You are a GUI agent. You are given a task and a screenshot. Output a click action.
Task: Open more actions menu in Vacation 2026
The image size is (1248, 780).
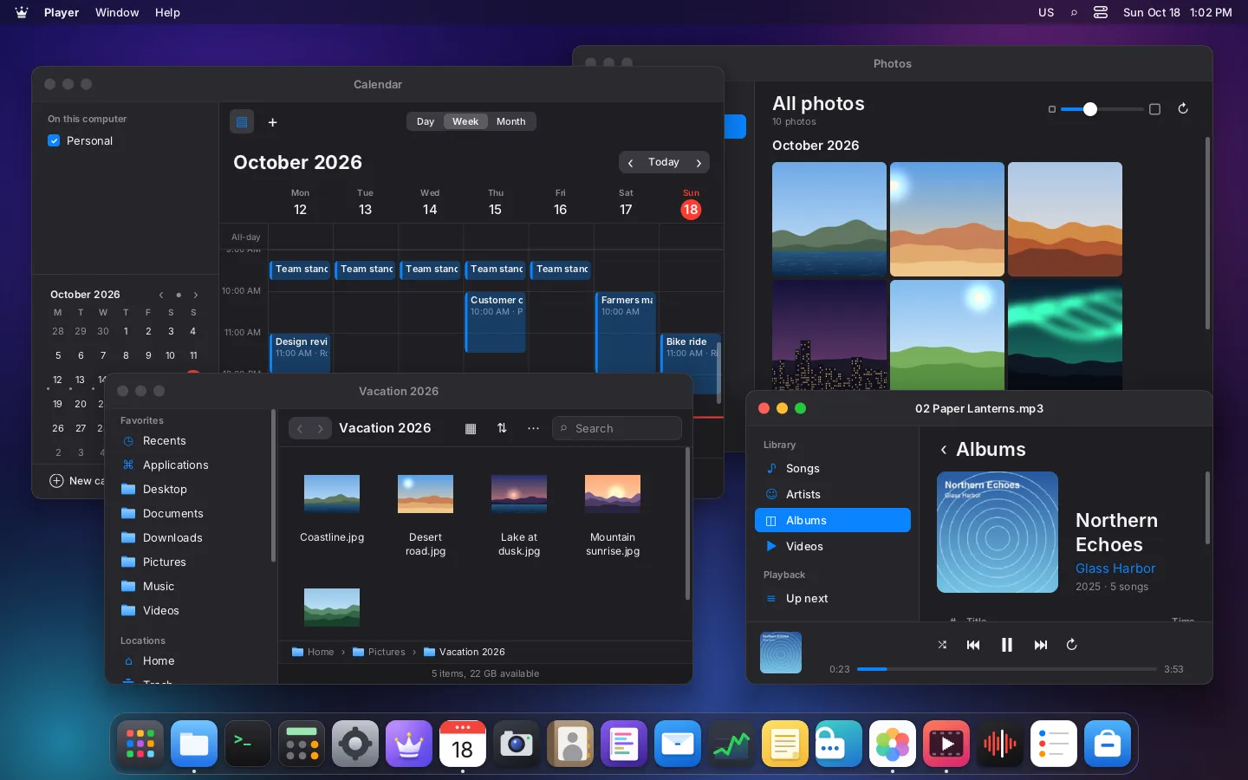click(533, 428)
